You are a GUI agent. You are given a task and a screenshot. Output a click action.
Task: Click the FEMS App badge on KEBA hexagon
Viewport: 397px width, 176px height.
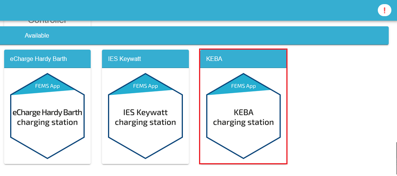coord(243,86)
